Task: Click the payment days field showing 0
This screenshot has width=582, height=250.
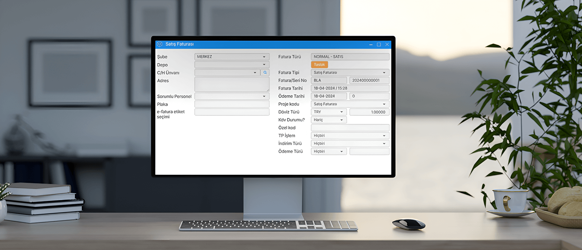Action: coord(369,96)
